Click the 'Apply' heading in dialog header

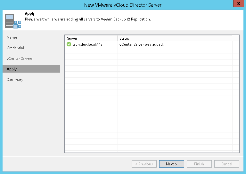[x=30, y=13]
